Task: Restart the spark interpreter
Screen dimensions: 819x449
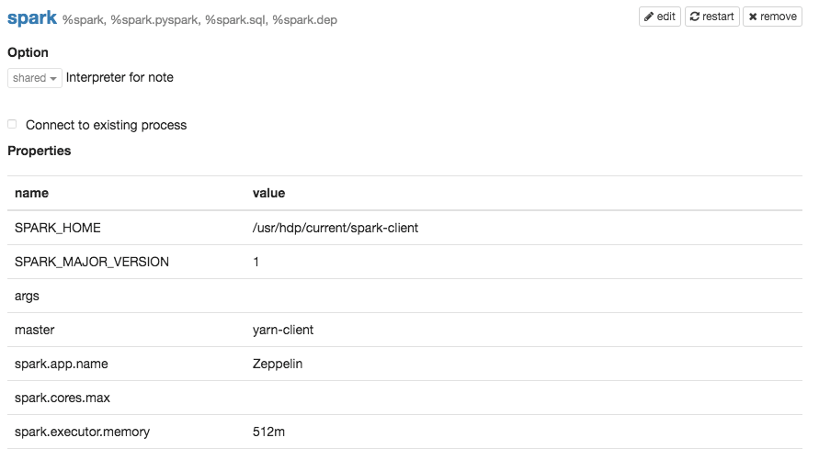Action: point(712,17)
